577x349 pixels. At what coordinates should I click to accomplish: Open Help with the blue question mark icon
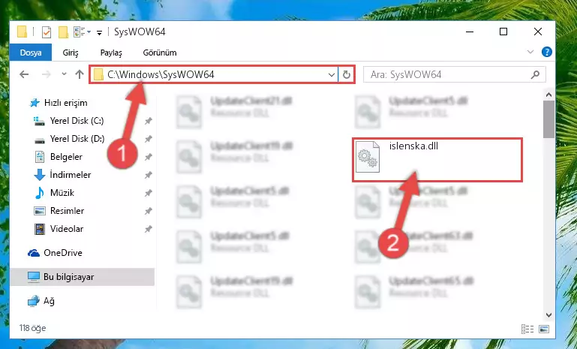(547, 52)
